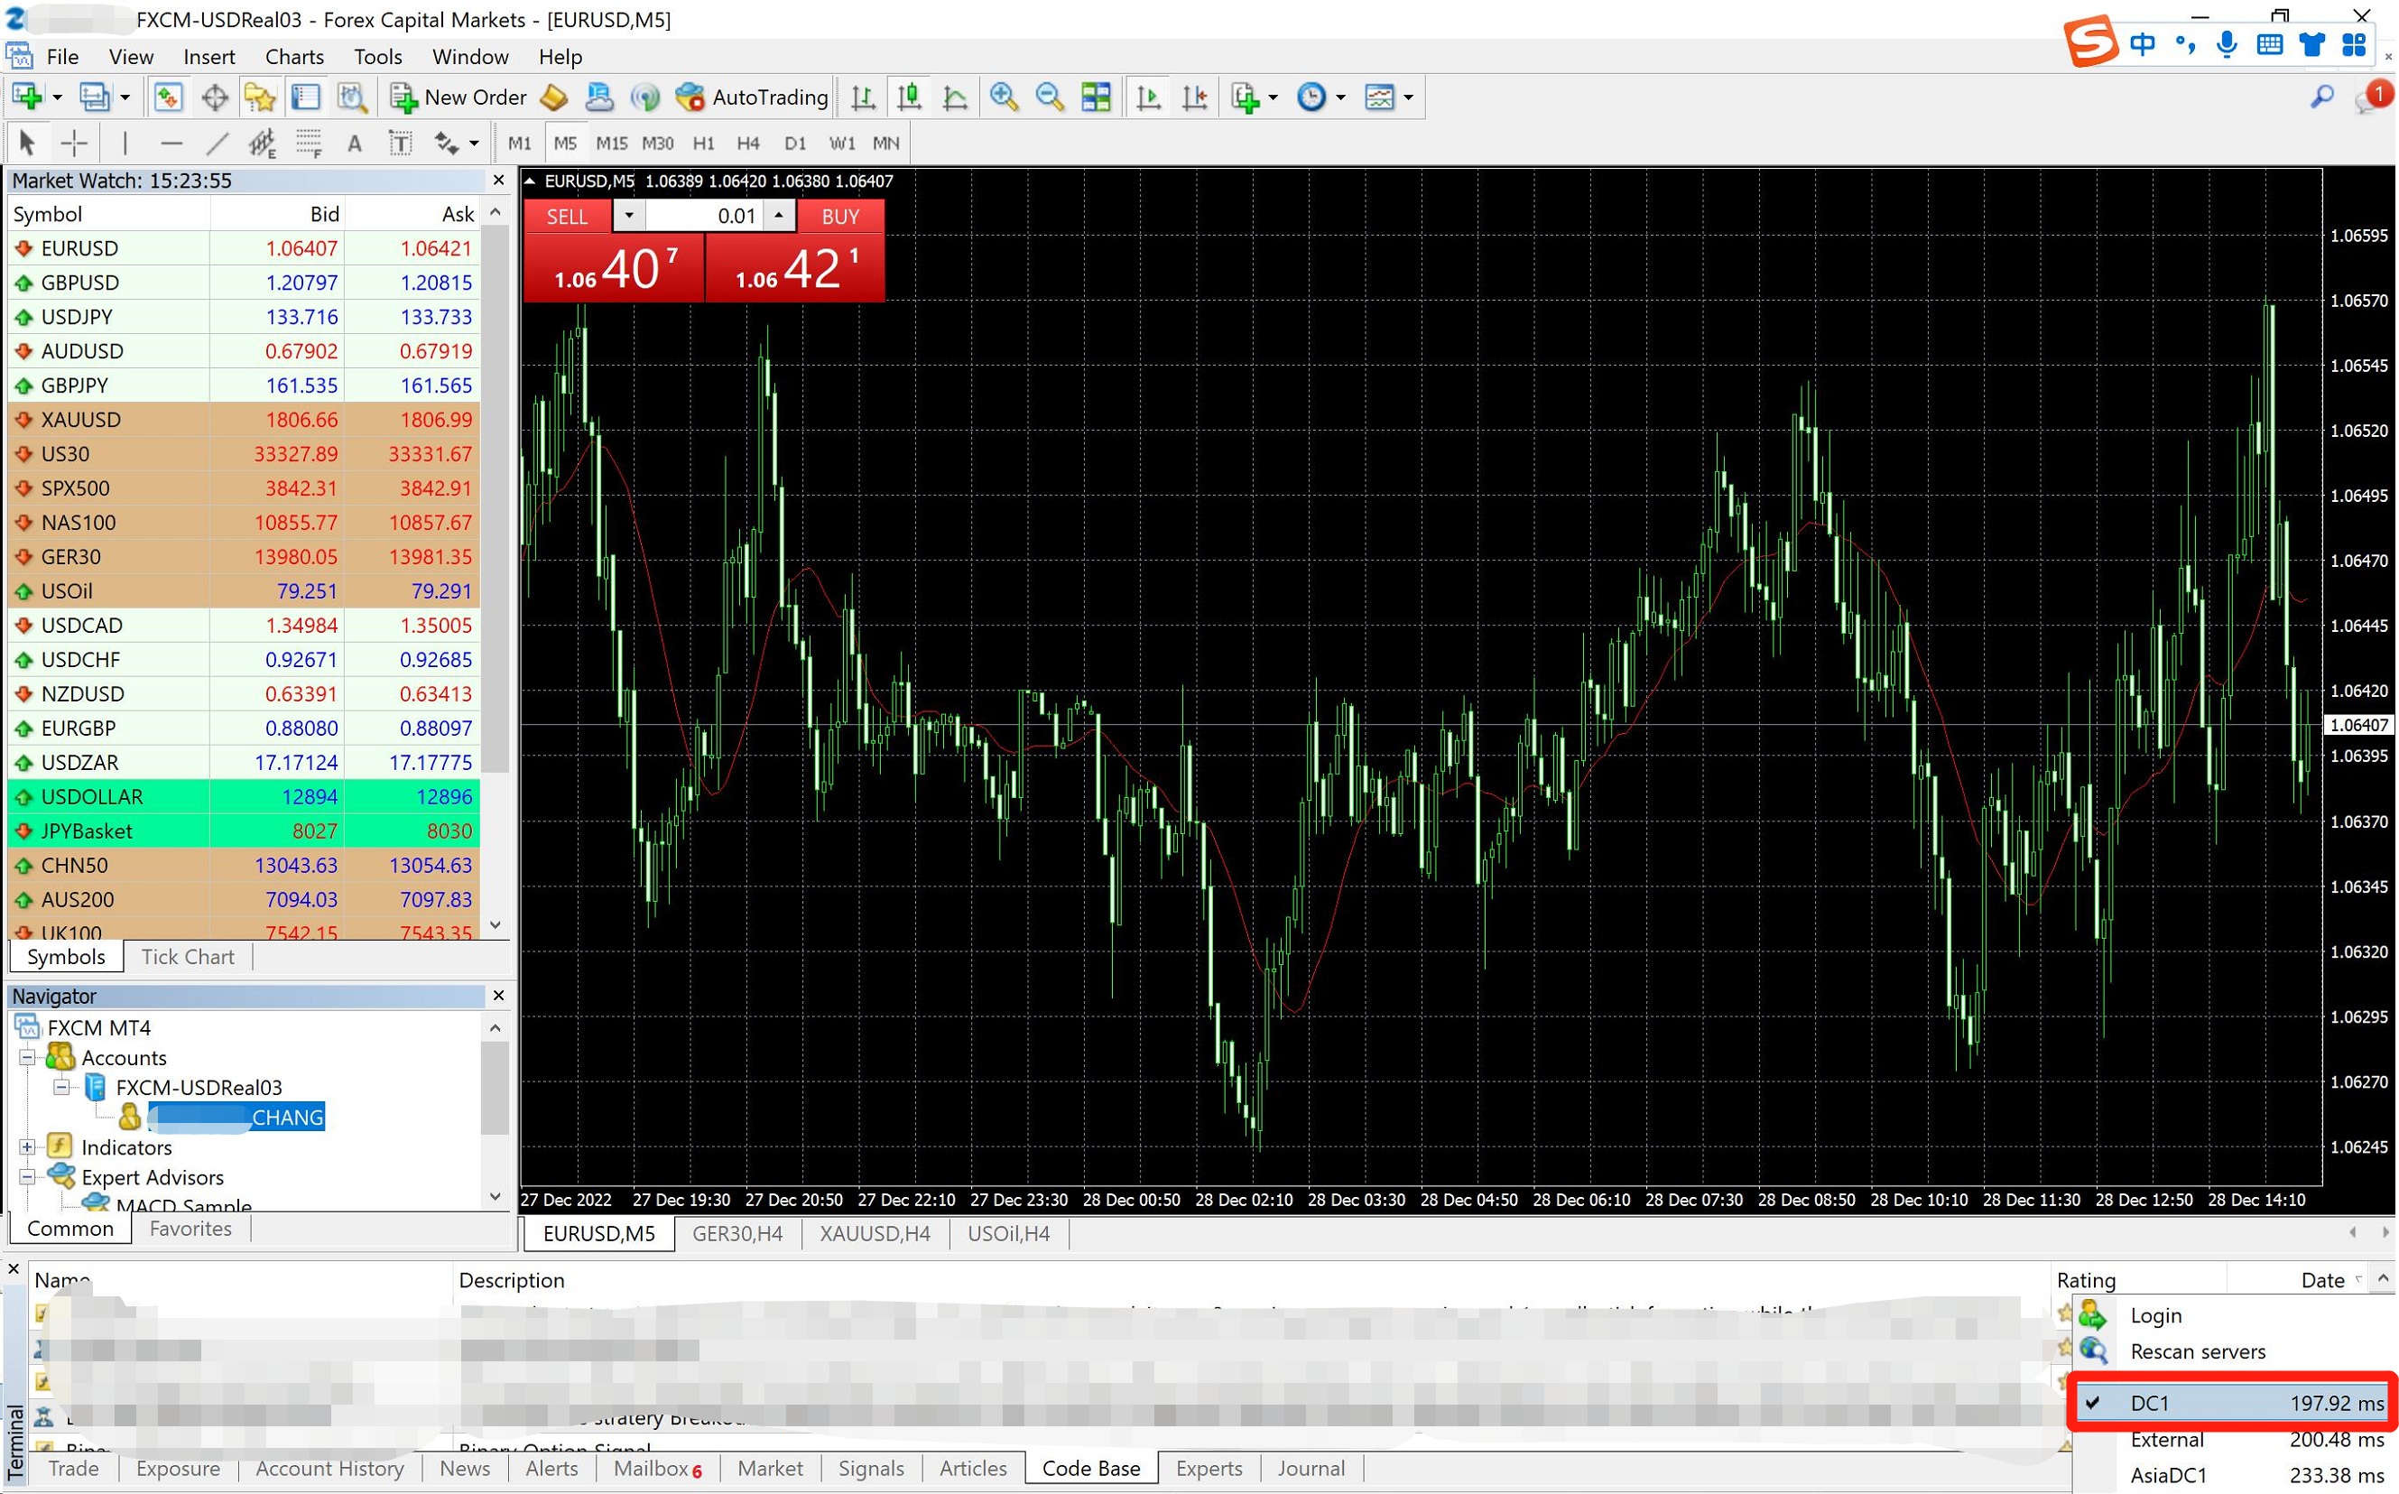Click the New Order button
The image size is (2399, 1494).
click(458, 97)
